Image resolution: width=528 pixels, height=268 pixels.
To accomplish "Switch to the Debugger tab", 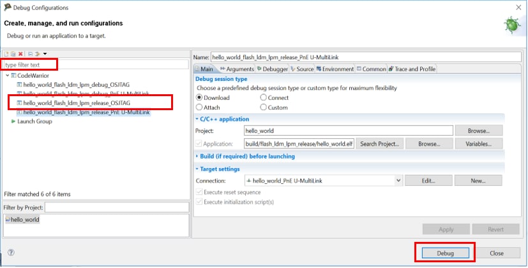I will (273, 69).
